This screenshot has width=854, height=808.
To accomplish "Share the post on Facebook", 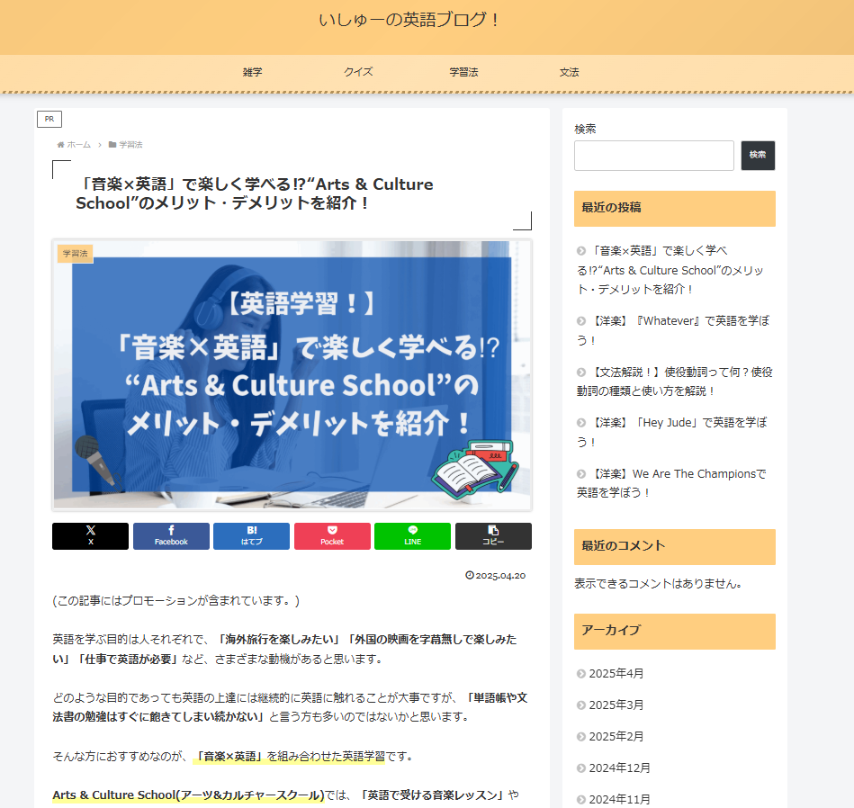I will coord(171,536).
